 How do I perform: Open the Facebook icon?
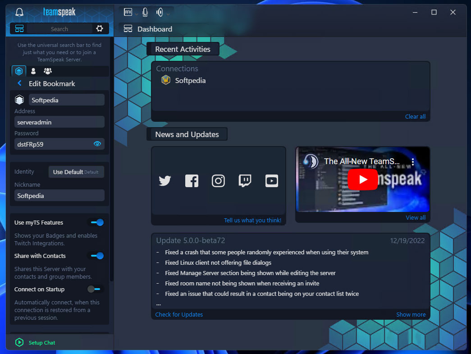(x=192, y=180)
